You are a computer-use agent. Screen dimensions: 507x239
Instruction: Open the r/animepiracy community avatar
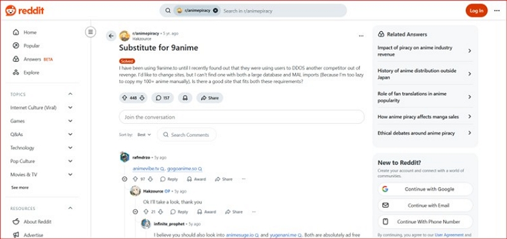click(x=124, y=36)
